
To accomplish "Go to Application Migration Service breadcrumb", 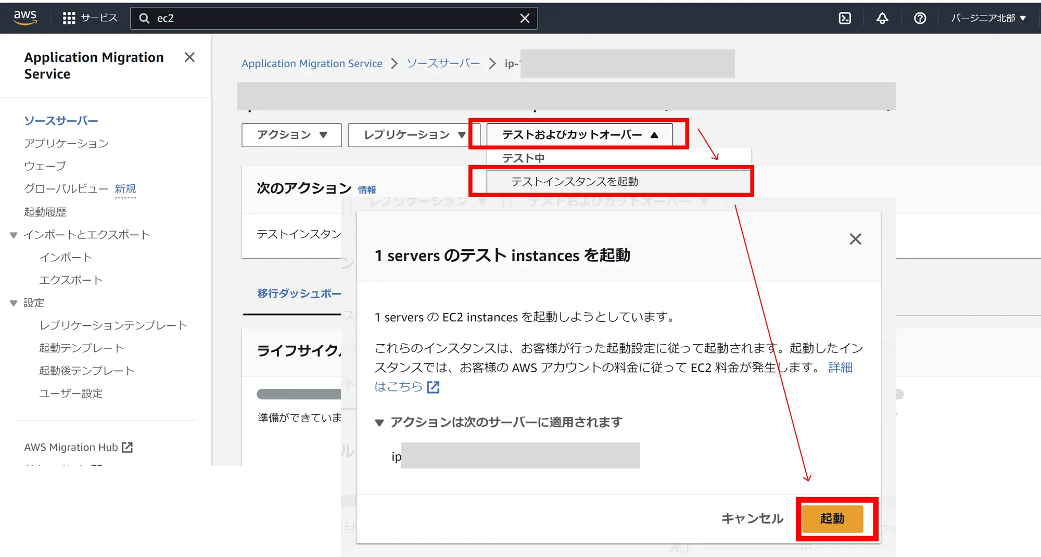I will tap(312, 64).
